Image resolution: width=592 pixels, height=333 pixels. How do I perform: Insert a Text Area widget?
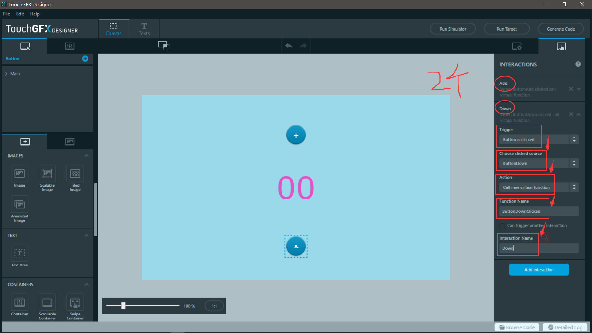click(x=19, y=253)
